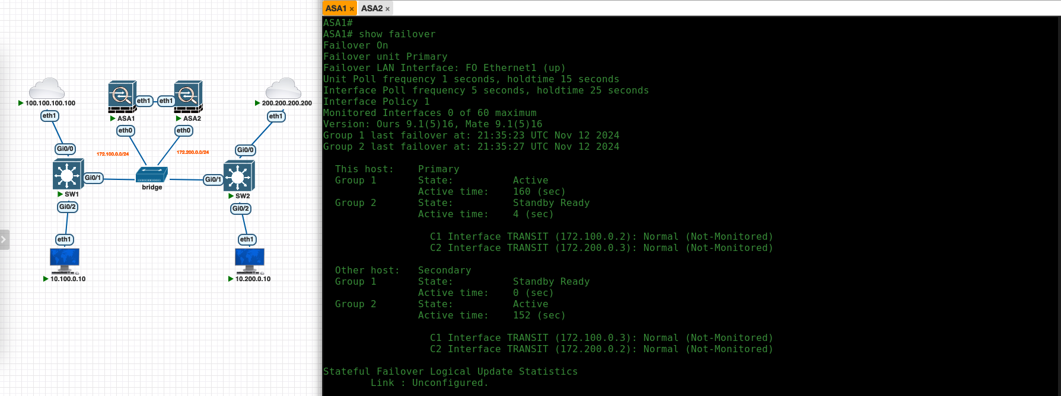This screenshot has height=396, width=1061.
Task: Click the 10.200.0.10 PC icon
Action: point(250,260)
